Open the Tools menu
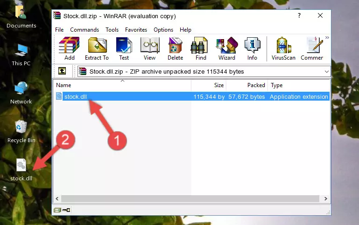 112,30
